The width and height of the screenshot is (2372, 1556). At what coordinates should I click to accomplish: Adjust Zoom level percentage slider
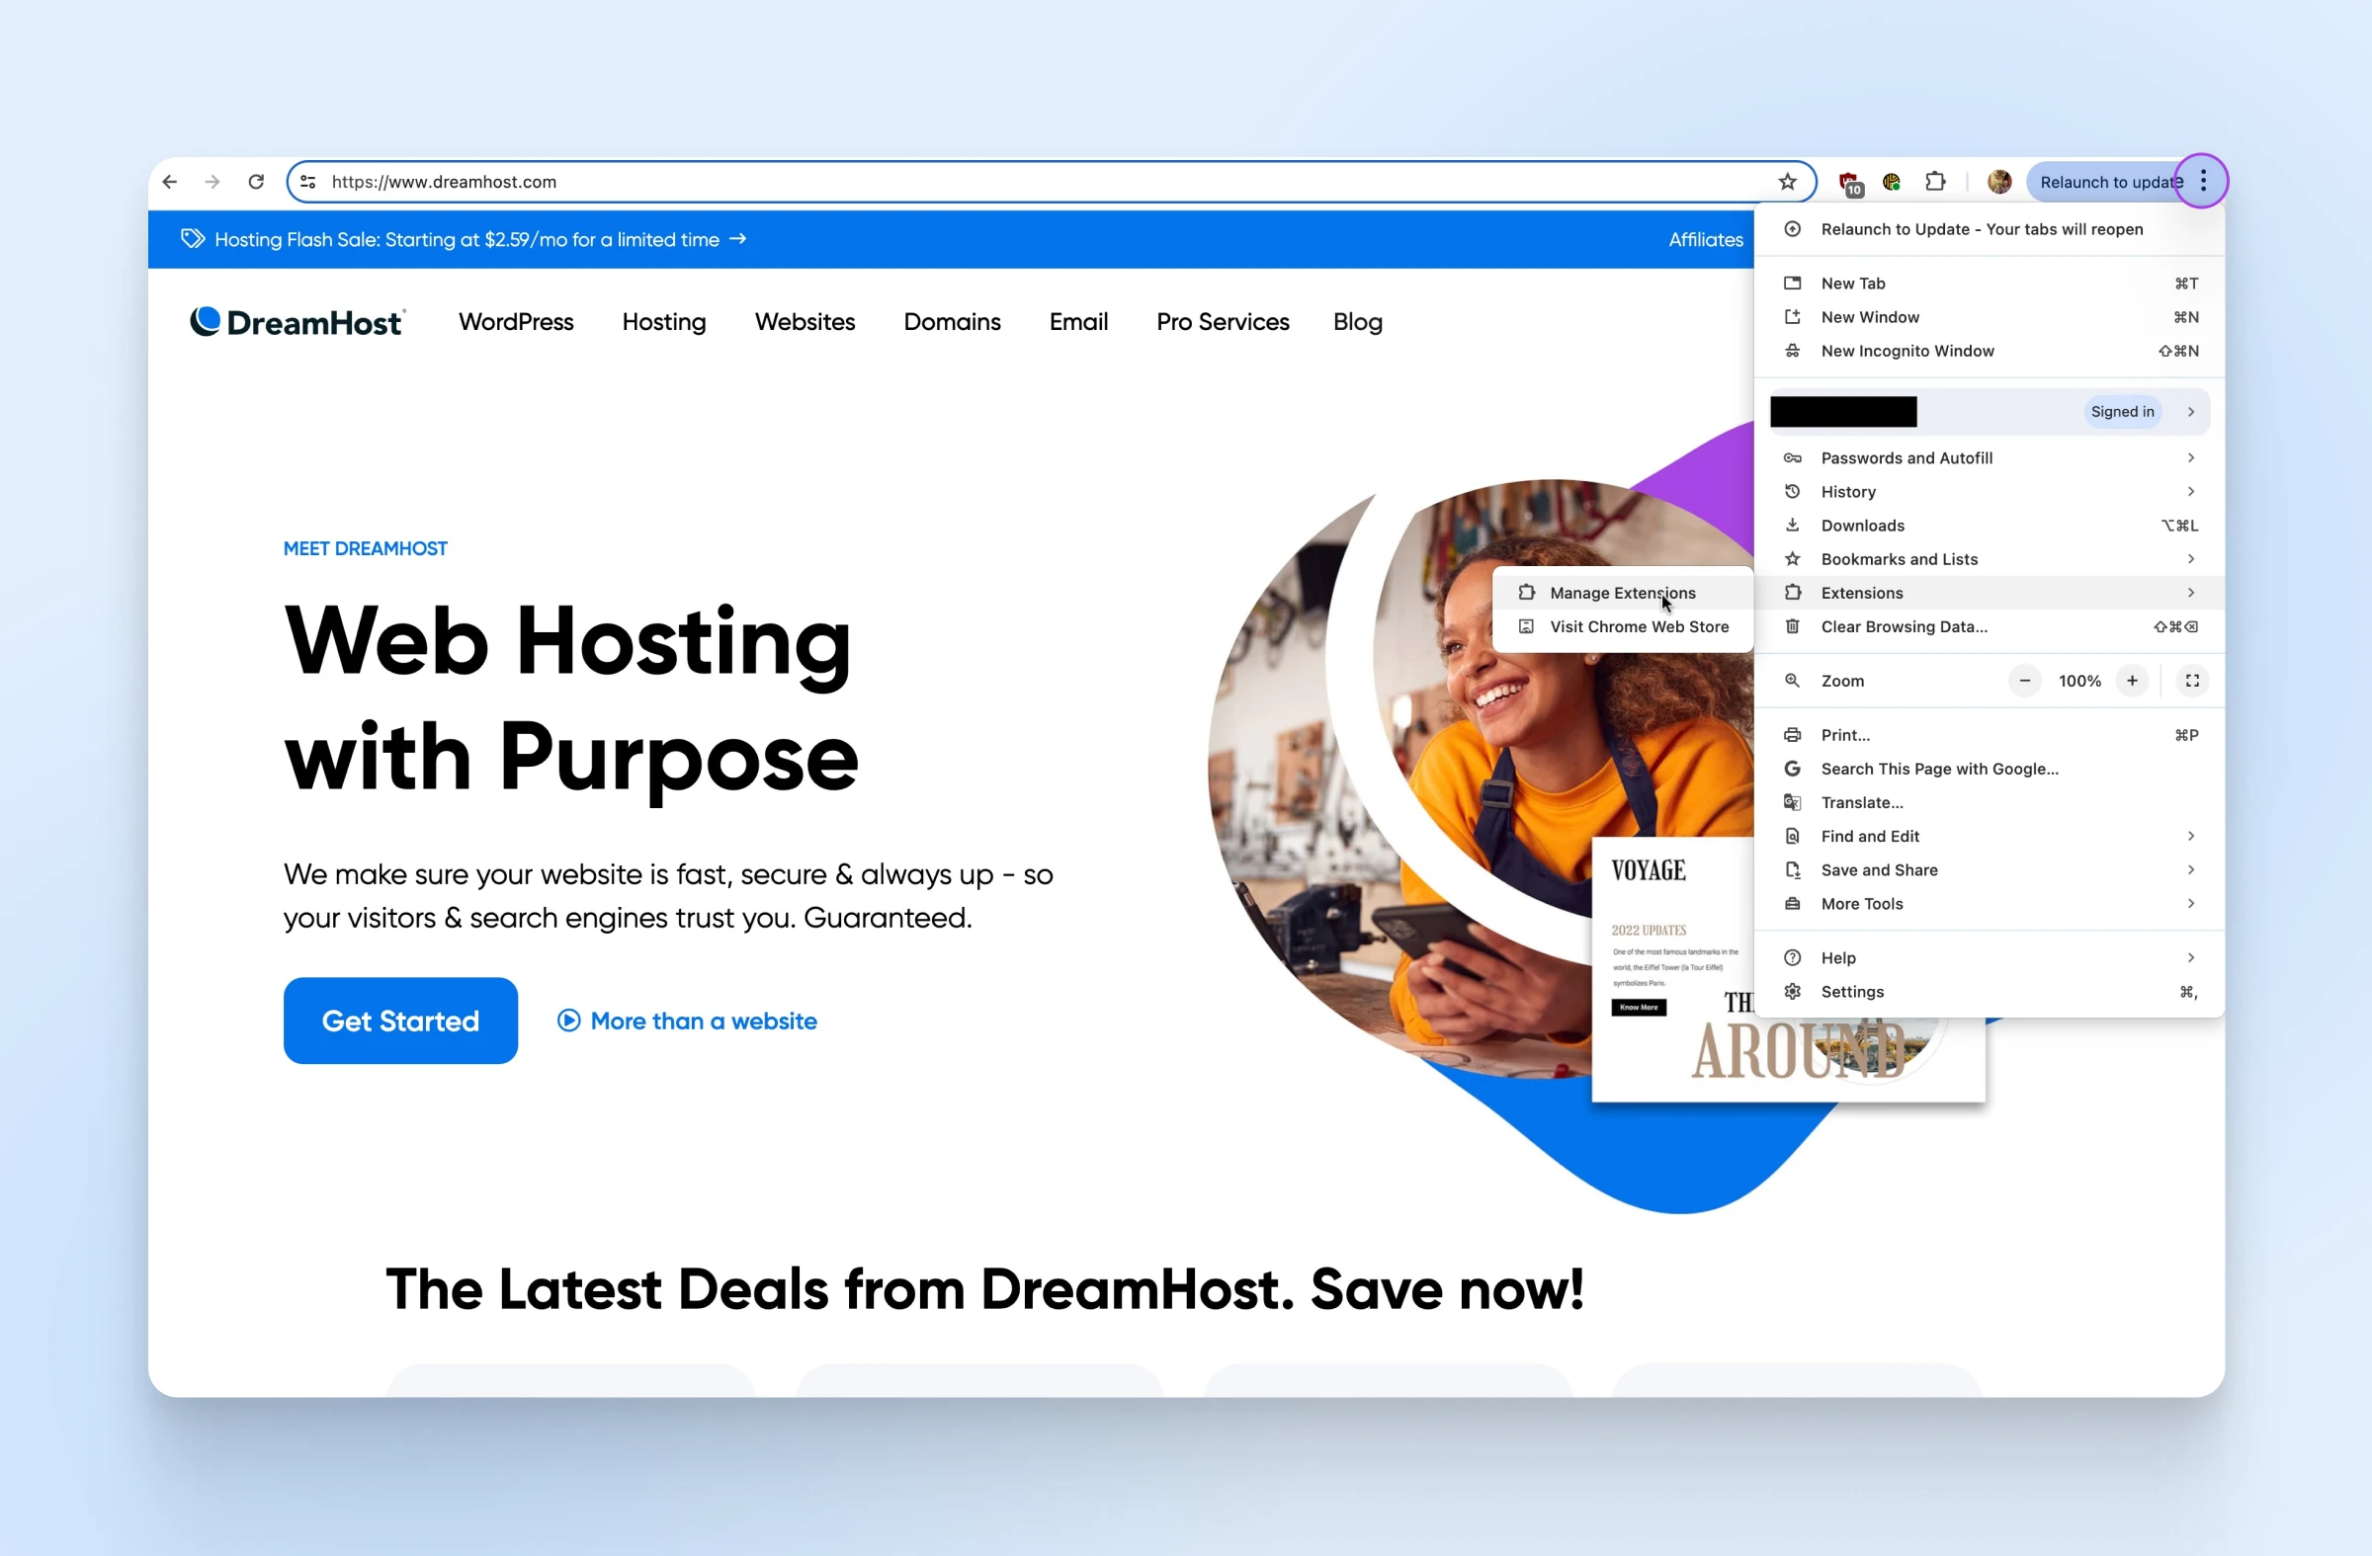click(2078, 681)
